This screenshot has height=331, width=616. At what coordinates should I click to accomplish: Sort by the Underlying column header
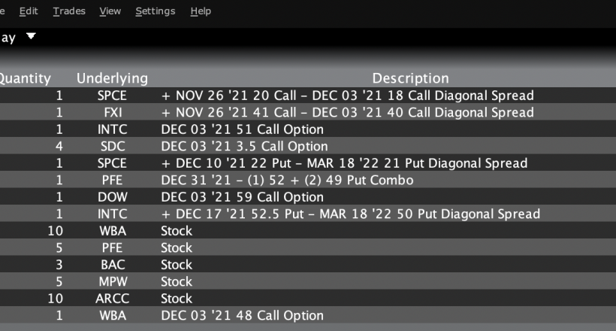click(112, 78)
